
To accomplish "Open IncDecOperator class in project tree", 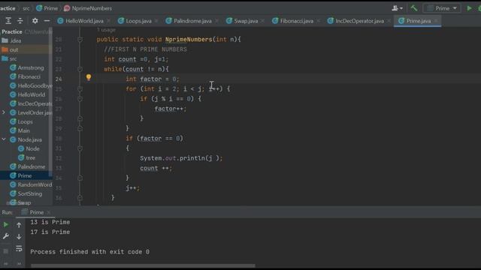I will [31, 103].
